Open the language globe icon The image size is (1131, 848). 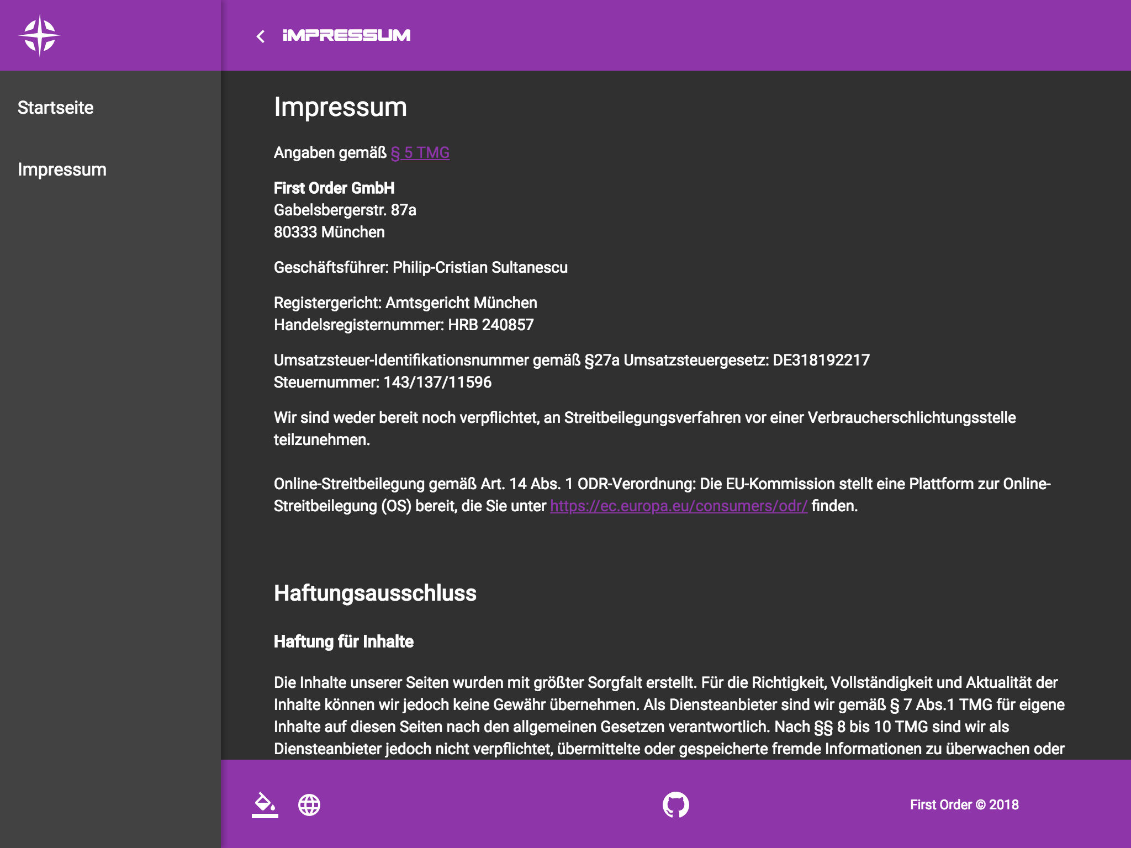point(309,804)
